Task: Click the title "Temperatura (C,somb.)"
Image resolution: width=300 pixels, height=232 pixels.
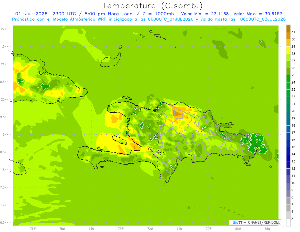Action: [x=153, y=6]
